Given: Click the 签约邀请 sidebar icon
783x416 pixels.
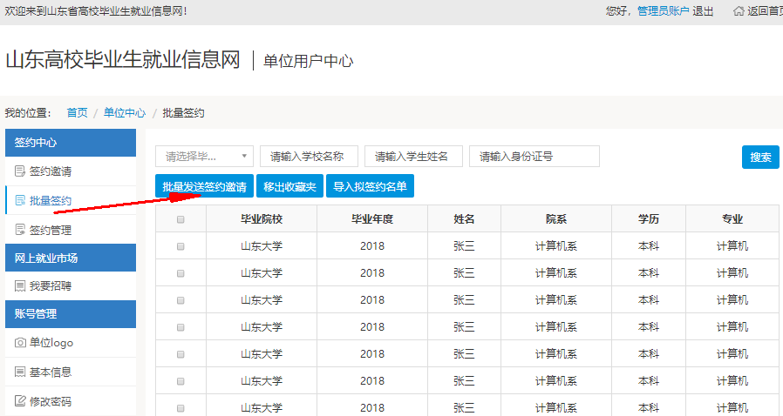Looking at the screenshot, I should click(20, 171).
